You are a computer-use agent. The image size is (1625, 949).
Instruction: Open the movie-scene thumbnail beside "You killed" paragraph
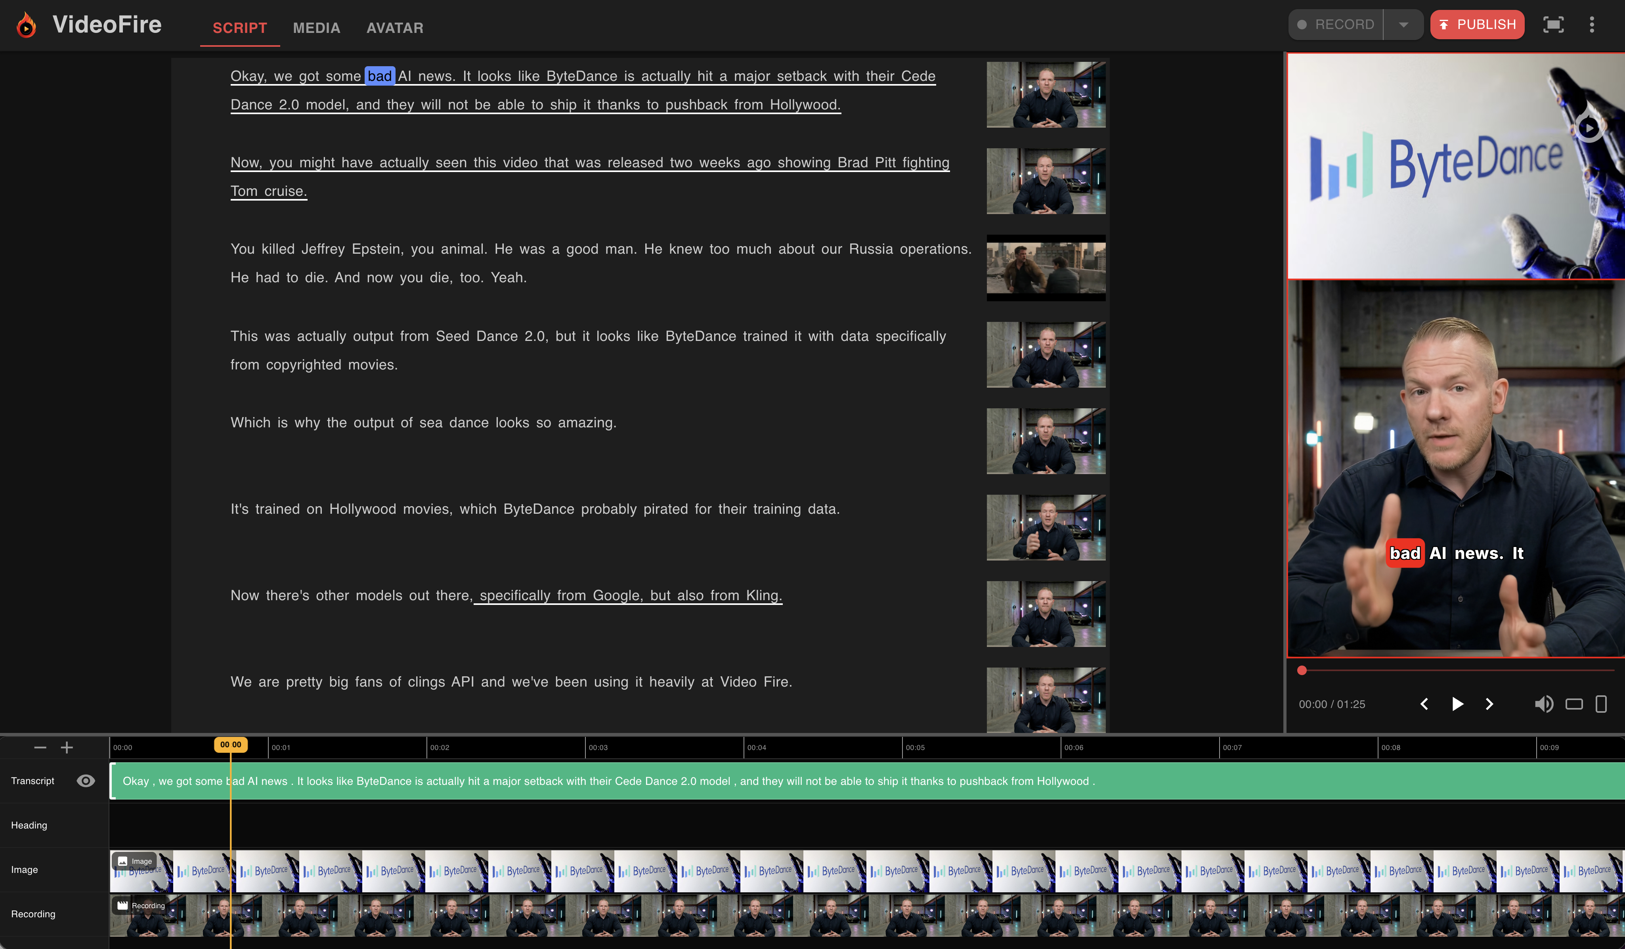[x=1046, y=268]
